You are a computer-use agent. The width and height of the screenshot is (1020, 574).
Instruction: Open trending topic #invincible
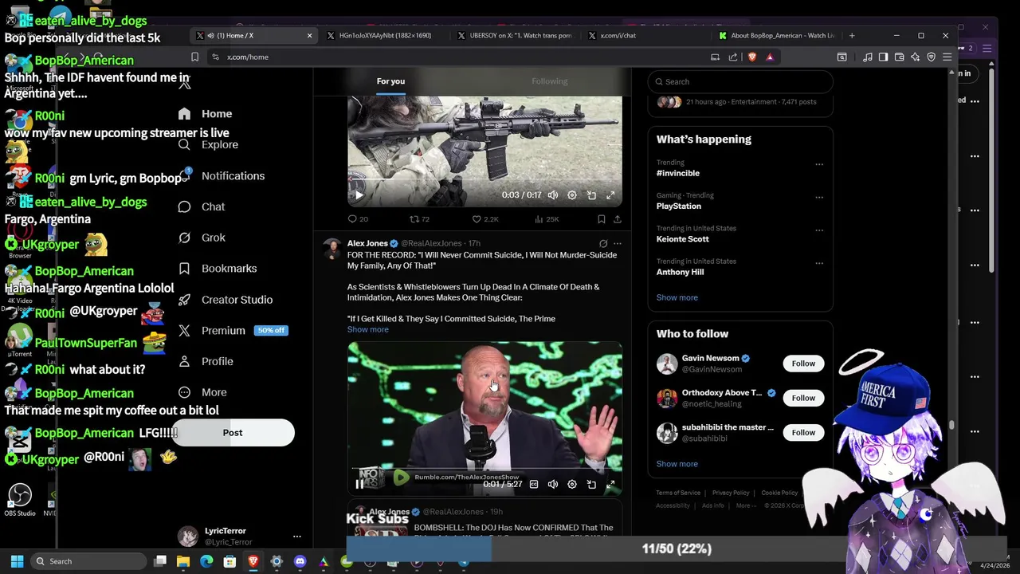tap(678, 173)
